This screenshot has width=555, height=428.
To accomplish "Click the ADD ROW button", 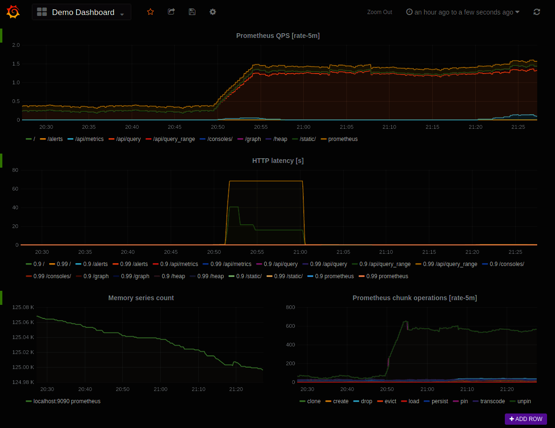I will 525,419.
